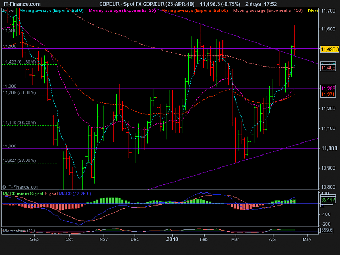Click the 'MACD minus Signal' indicator label
This screenshot has width=340, height=255.
tap(23, 194)
